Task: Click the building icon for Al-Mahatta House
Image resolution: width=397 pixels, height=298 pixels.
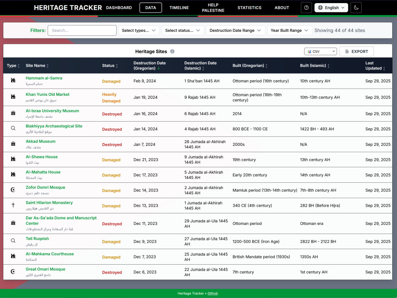Action: click(x=13, y=174)
